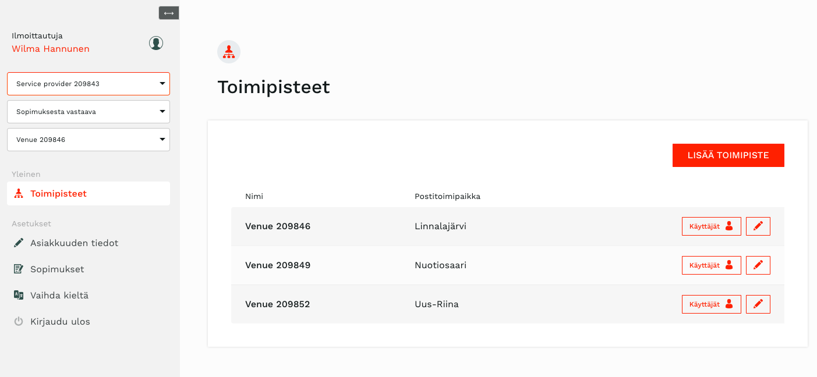Viewport: 817px width, 377px height.
Task: Select the Venue 209849 table row
Action: (508, 265)
